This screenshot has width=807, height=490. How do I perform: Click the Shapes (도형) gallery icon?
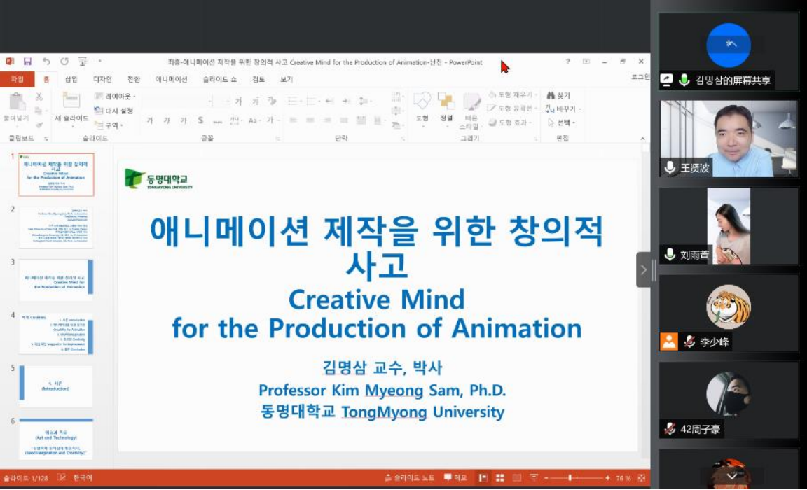click(422, 102)
